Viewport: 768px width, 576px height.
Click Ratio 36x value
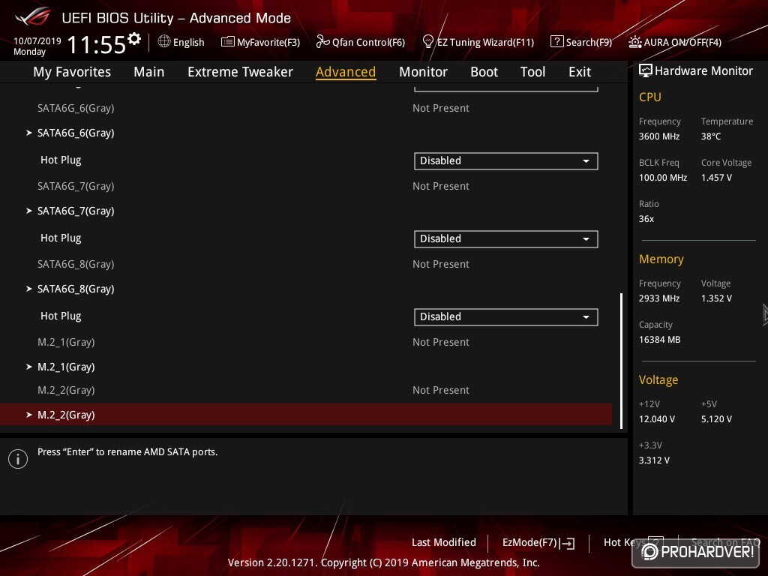tap(646, 219)
